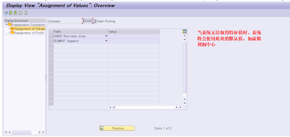Click the Value cell of the GSBER row

pyautogui.click(x=134, y=36)
